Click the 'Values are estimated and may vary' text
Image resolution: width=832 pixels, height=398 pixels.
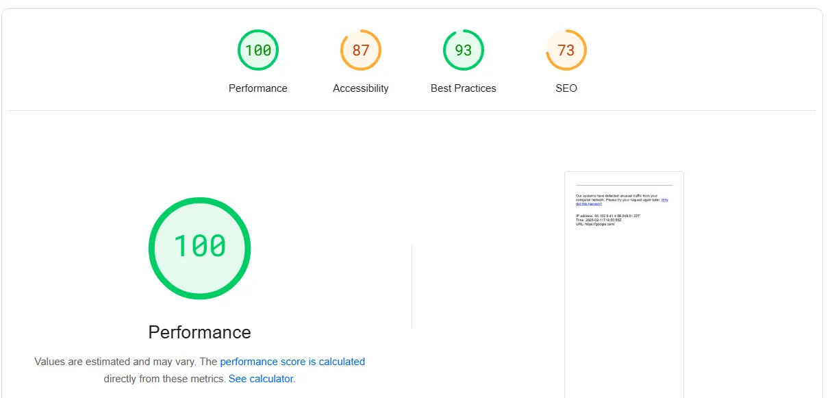(116, 362)
